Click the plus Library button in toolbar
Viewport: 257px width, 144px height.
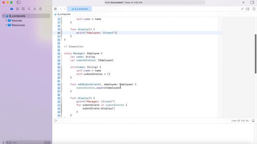(243, 2)
